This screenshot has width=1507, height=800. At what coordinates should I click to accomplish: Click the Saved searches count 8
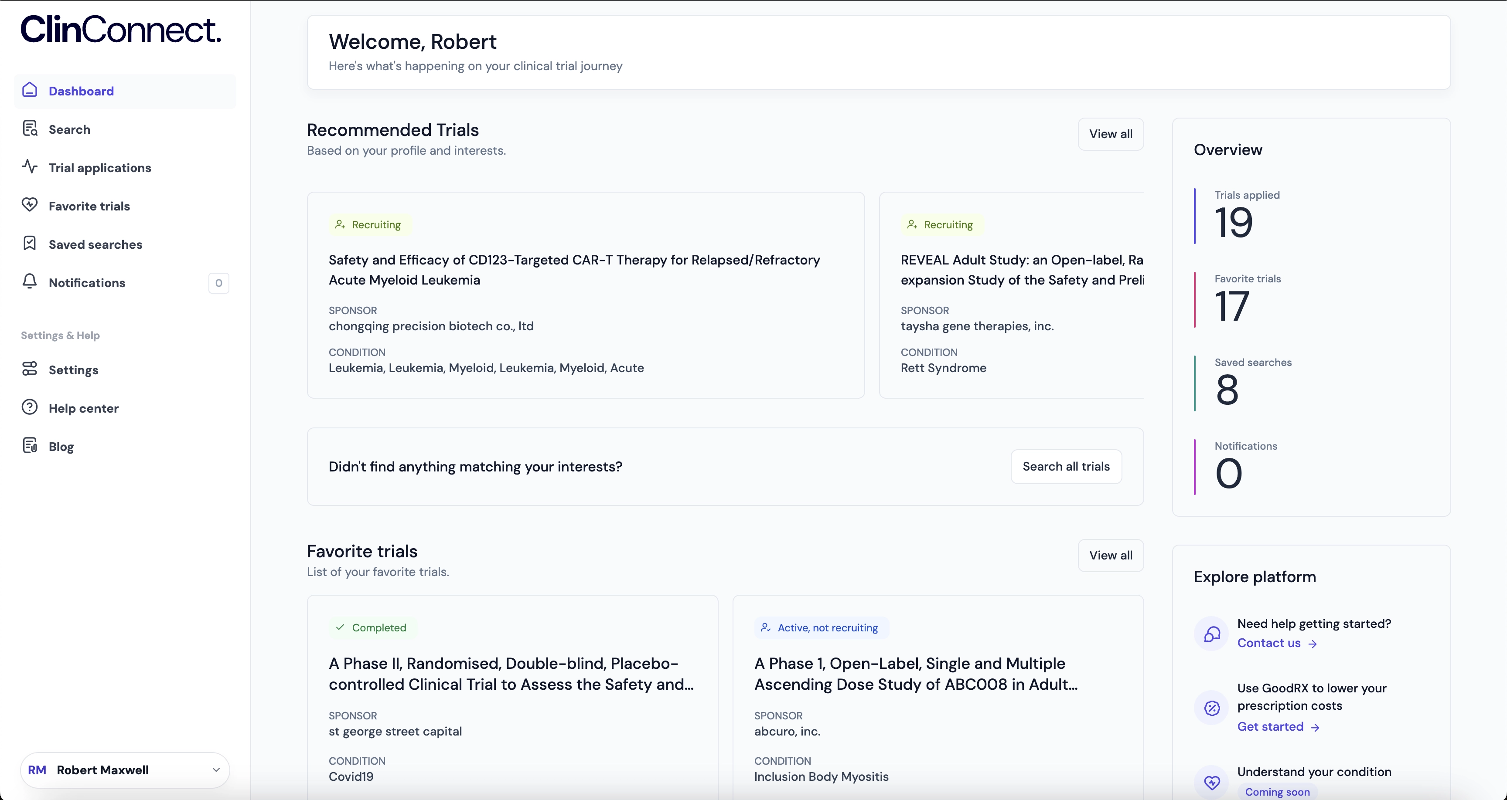[x=1227, y=390]
